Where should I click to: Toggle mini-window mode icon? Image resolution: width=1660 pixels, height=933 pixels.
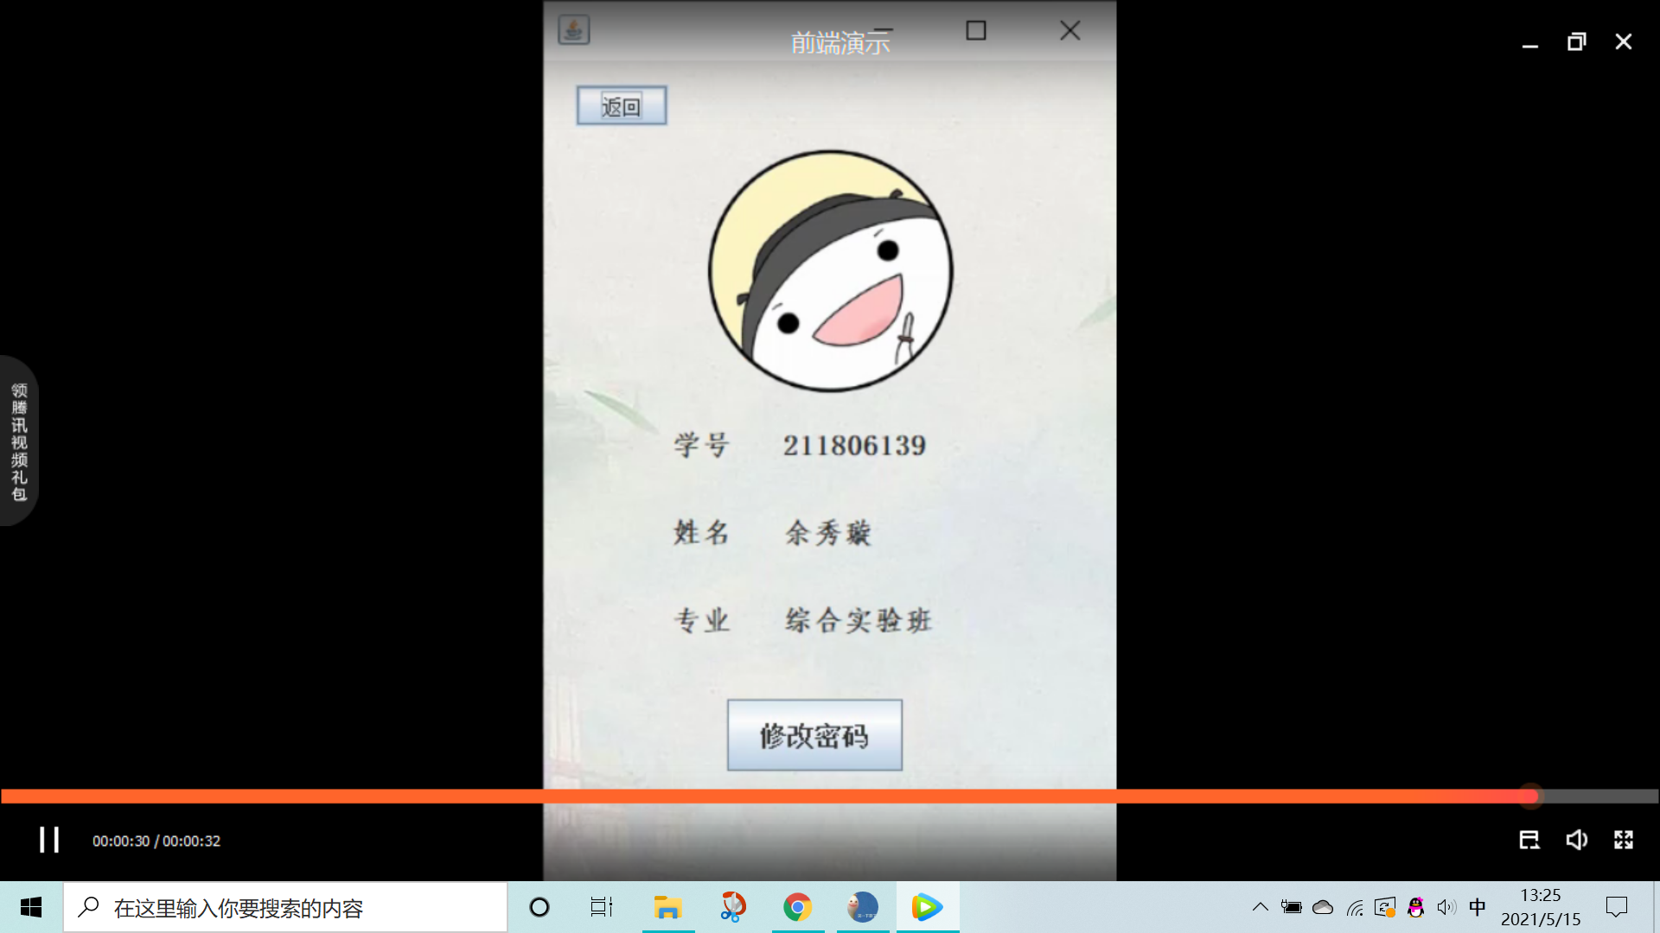[1529, 840]
